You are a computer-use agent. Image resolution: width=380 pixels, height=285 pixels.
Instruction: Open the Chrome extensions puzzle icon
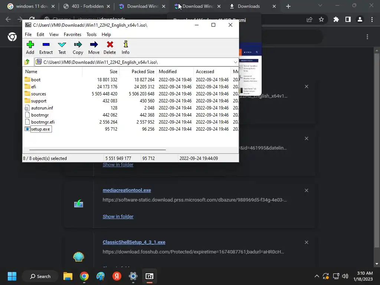click(x=336, y=19)
